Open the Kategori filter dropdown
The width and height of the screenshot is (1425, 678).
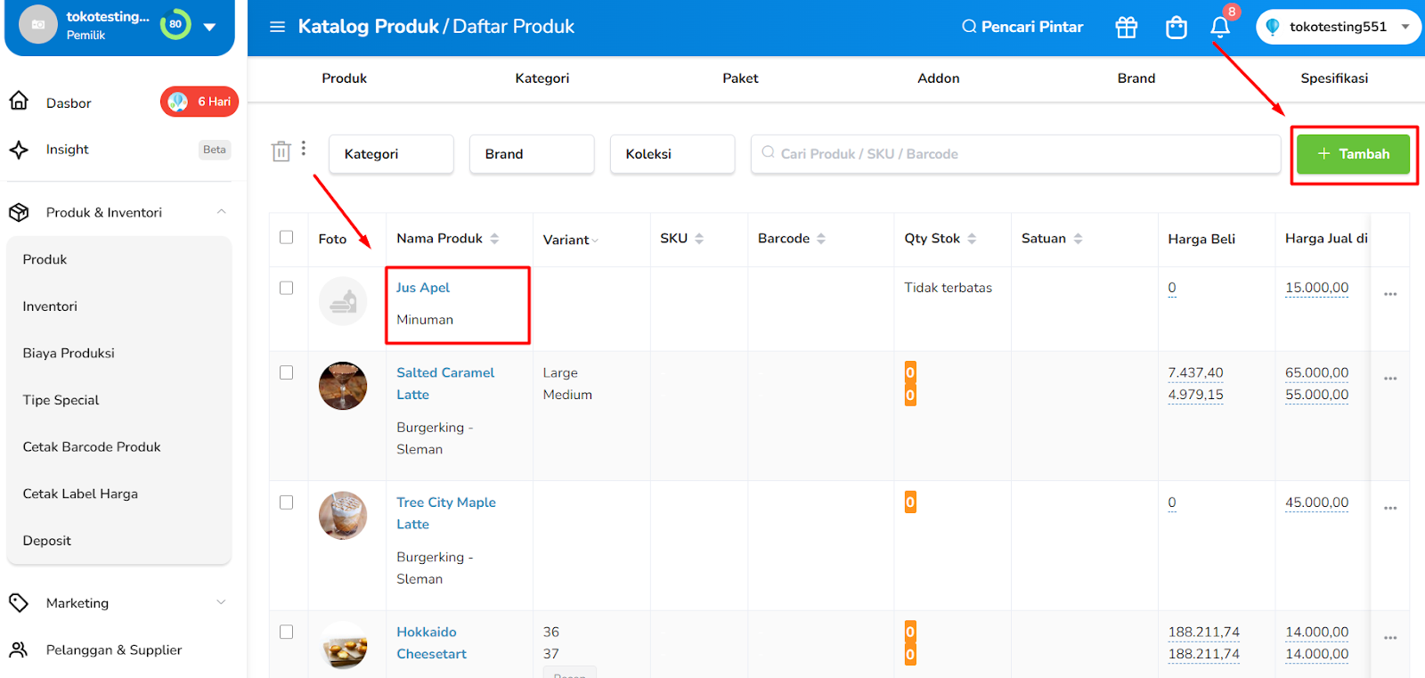[391, 154]
